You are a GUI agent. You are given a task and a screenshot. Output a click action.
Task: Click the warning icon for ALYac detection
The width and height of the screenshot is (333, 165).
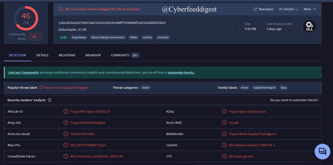point(224,111)
